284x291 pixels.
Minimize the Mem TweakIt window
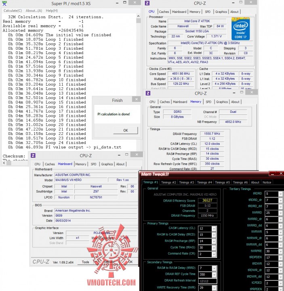(x=272, y=174)
